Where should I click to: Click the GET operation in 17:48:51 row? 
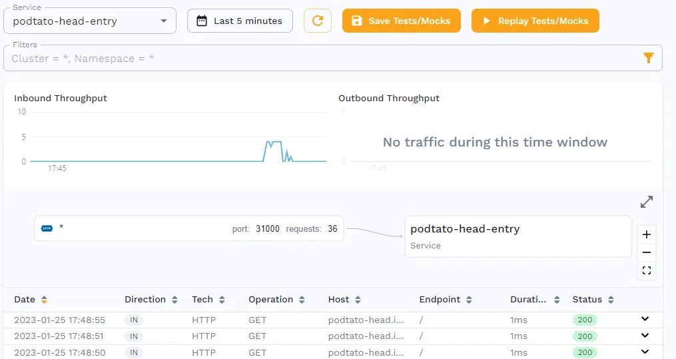(257, 336)
